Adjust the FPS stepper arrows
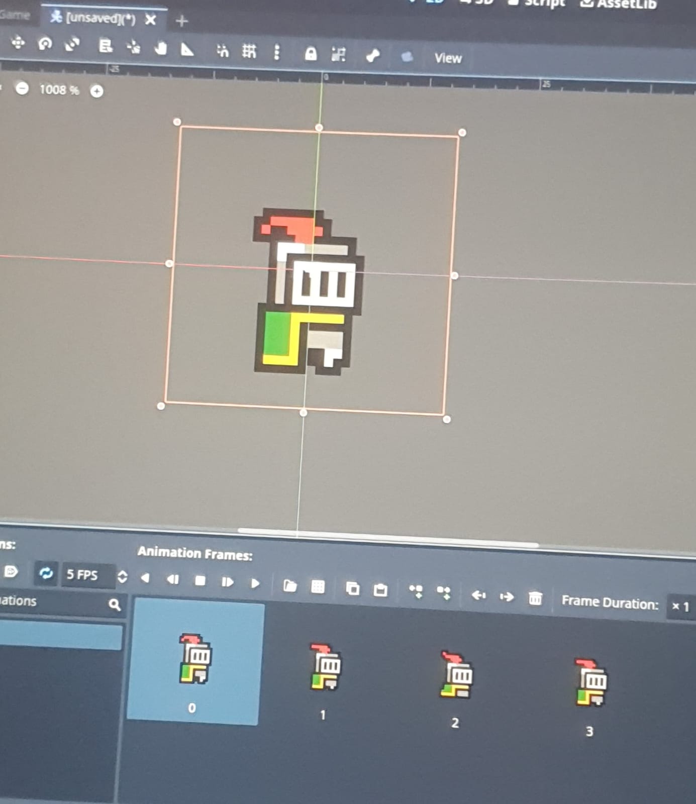The image size is (696, 804). click(122, 577)
